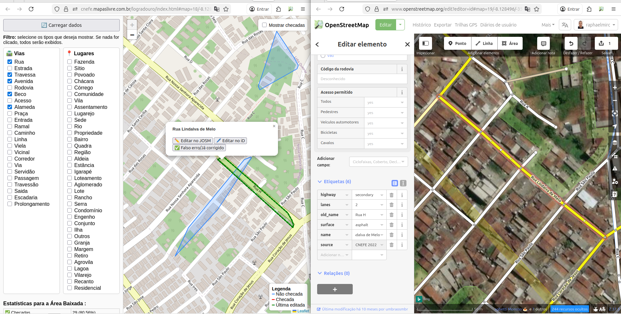Select the Ponto add tool
Viewport: 621px width, 314px height.
457,43
